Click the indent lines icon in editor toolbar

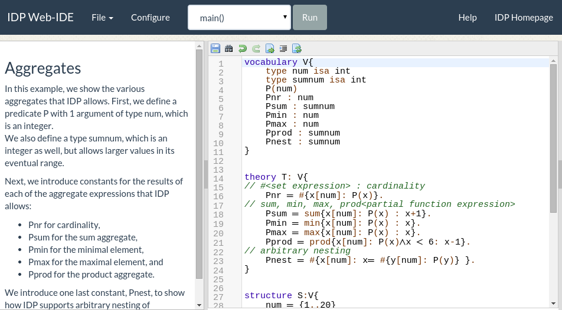pyautogui.click(x=283, y=48)
